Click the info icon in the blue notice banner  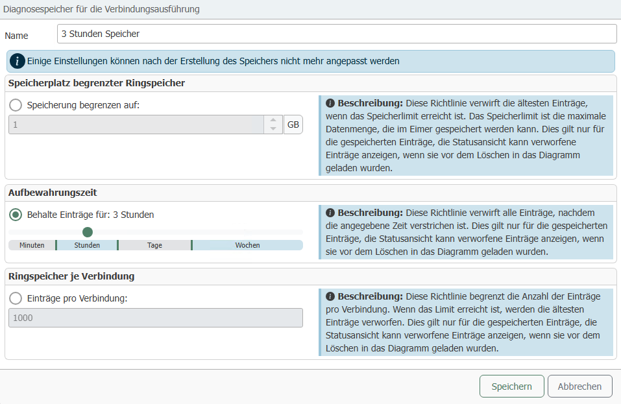tap(18, 62)
